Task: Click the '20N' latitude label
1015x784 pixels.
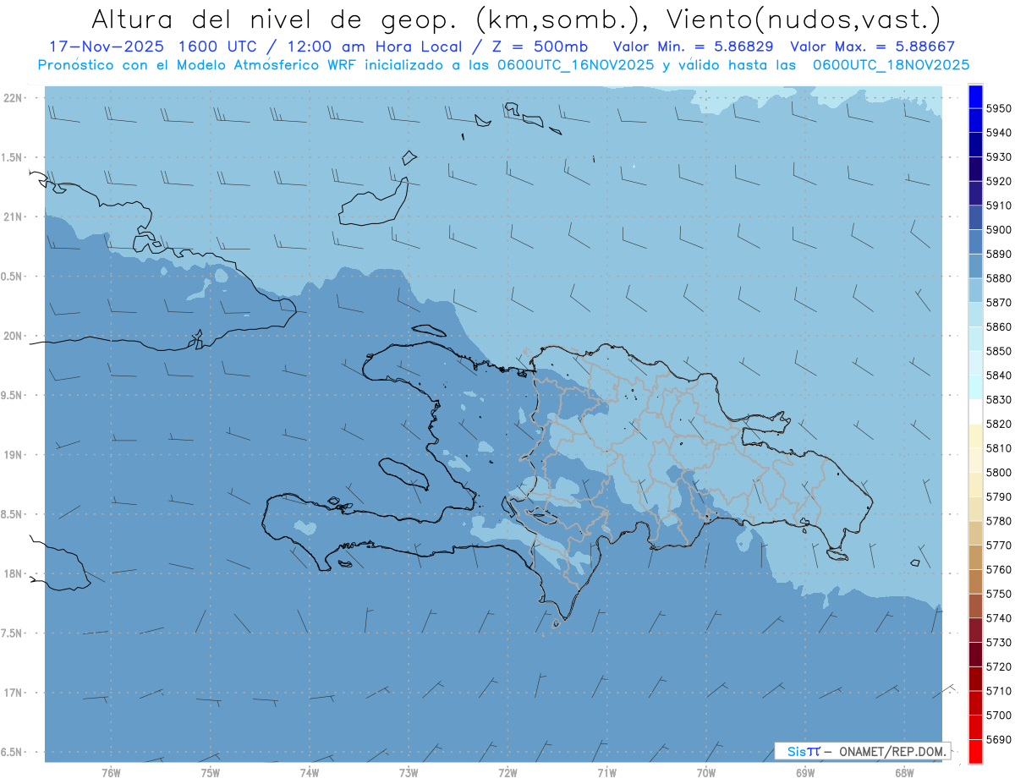Action: pos(12,336)
